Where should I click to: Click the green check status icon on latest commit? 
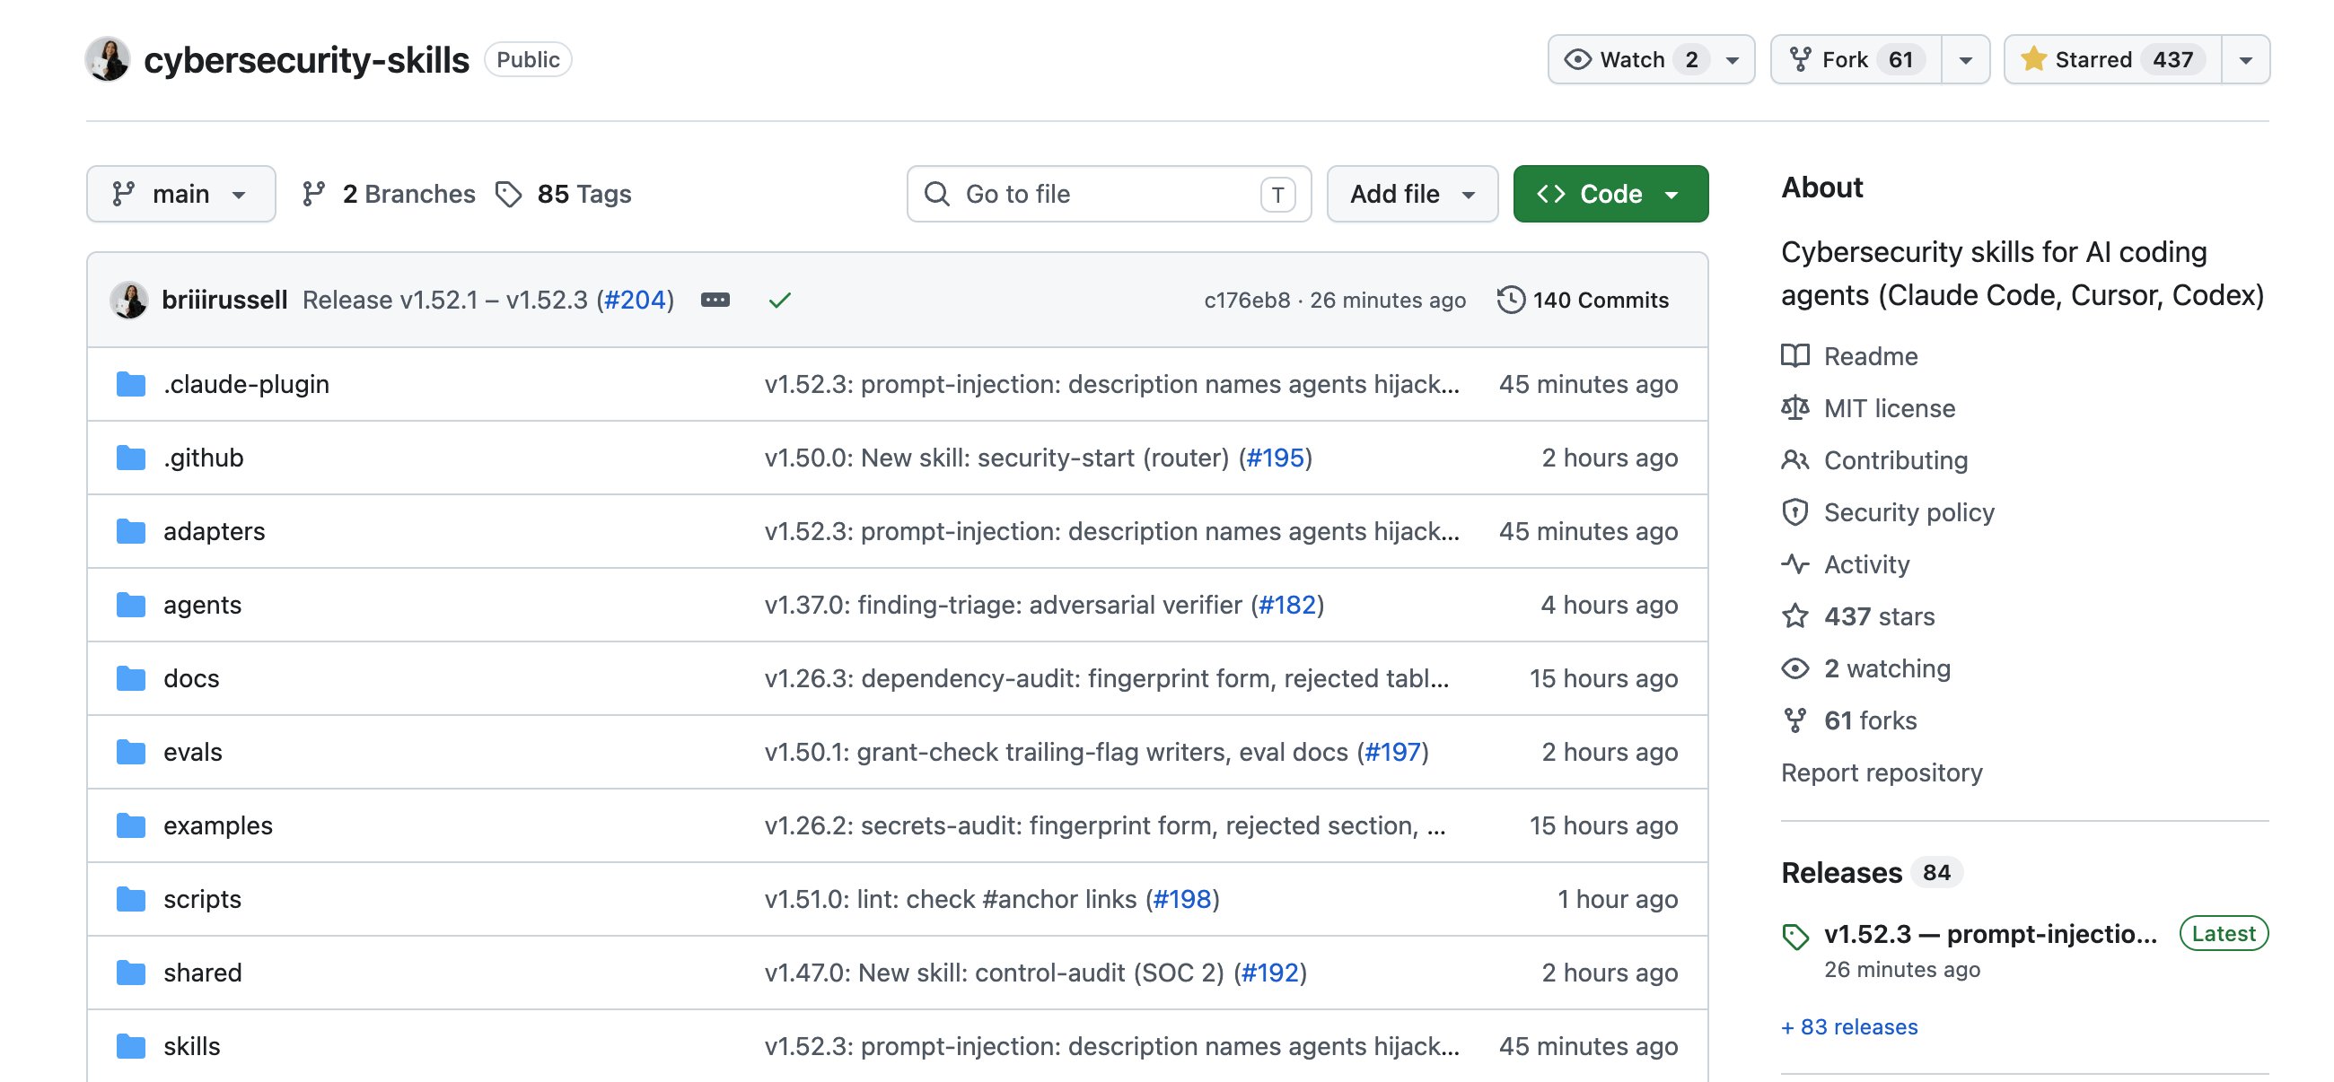(779, 300)
